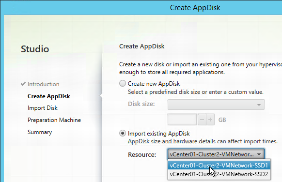
Task: Go to the Import Disk step
Action: coord(43,108)
